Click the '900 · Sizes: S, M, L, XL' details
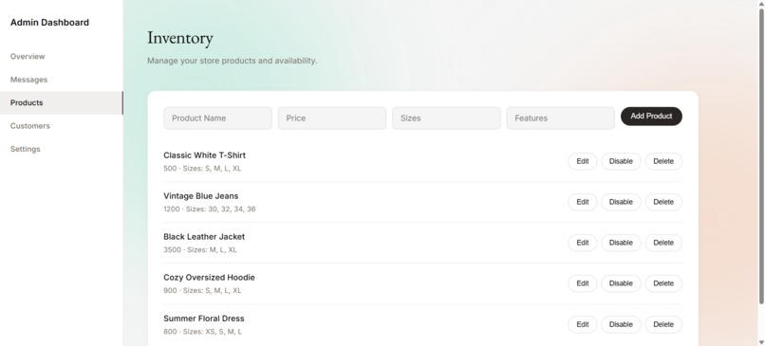765x346 pixels. pos(202,290)
